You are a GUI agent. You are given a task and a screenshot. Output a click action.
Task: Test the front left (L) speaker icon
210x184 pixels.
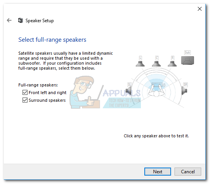140,64
